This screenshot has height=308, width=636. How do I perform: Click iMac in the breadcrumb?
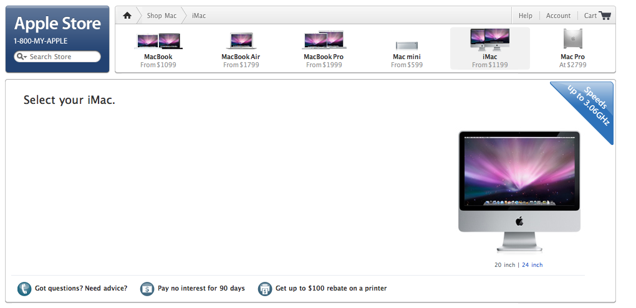pyautogui.click(x=199, y=16)
